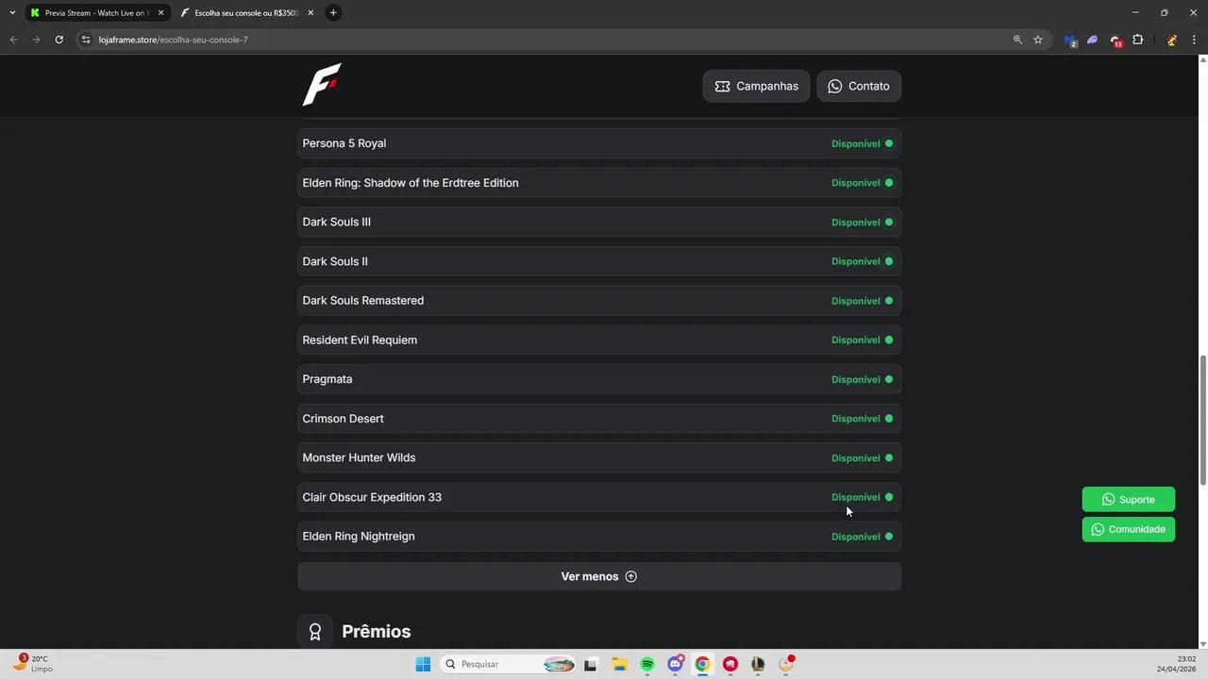Close the Previa Stream tab
The image size is (1208, 679).
[160, 13]
